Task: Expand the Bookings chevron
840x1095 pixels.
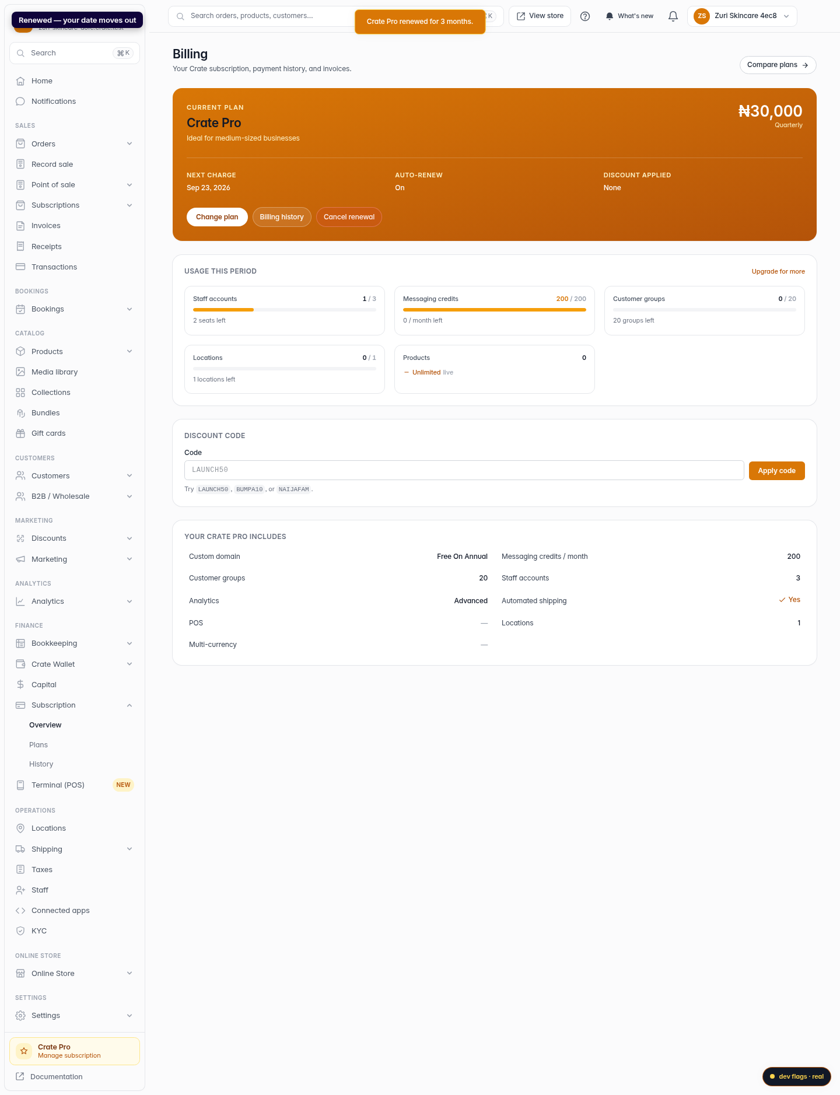Action: [x=129, y=309]
